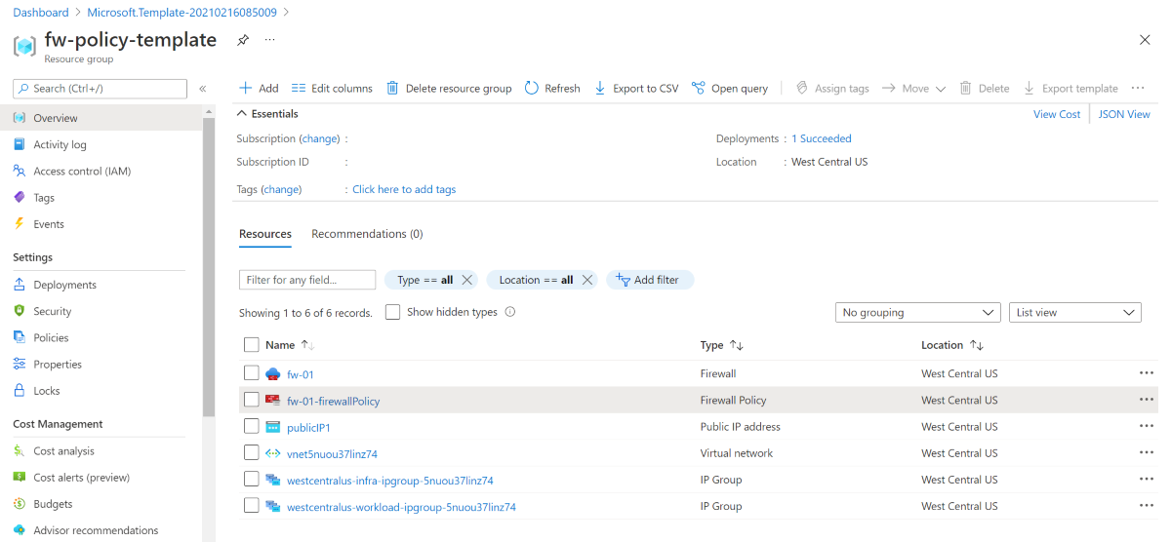Collapse the sidebar with the double chevron
1171x542 pixels.
(x=203, y=89)
